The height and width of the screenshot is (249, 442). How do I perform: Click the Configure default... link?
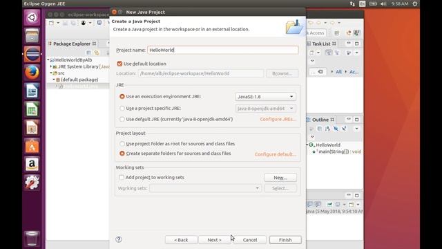point(276,154)
